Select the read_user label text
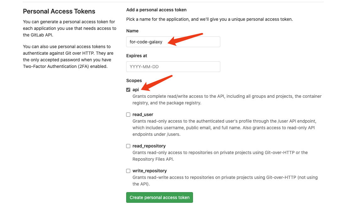The height and width of the screenshot is (205, 354). 143,114
